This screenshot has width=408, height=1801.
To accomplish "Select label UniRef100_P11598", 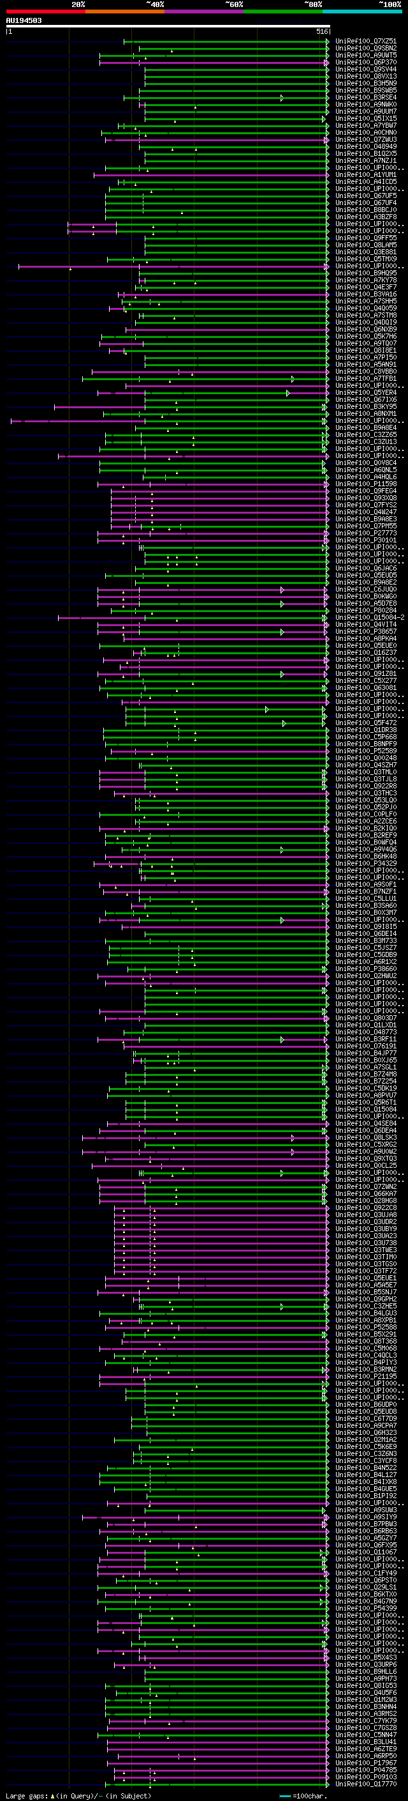I will pyautogui.click(x=366, y=484).
